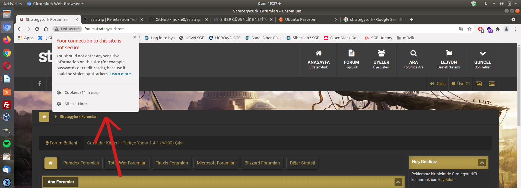Open the Chromium three-dot menu
The image size is (521, 188).
pyautogui.click(x=515, y=29)
